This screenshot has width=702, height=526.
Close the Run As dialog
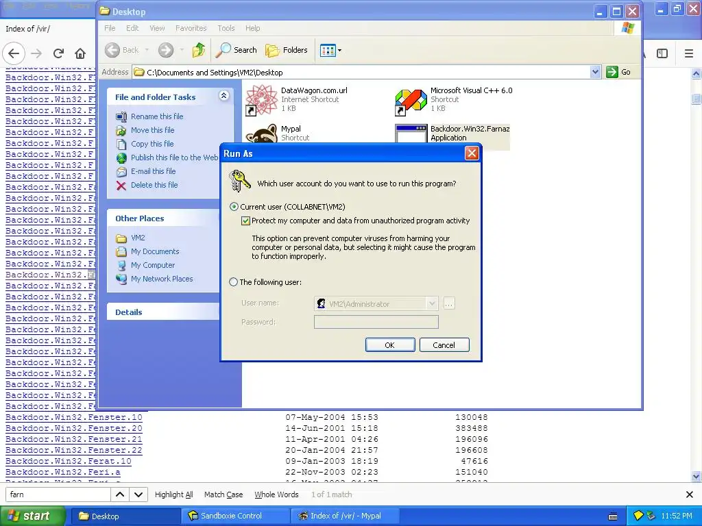click(472, 153)
